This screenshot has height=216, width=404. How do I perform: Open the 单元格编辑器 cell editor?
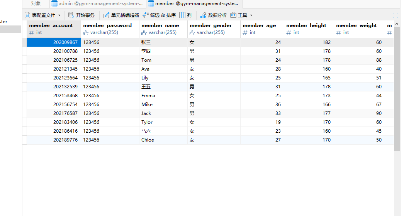click(x=121, y=15)
